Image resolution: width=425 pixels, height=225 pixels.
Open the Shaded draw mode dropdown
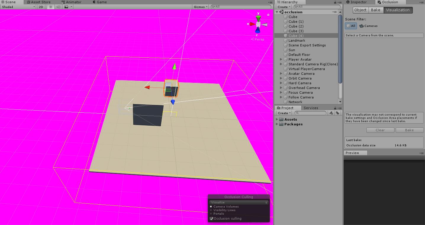click(x=18, y=7)
